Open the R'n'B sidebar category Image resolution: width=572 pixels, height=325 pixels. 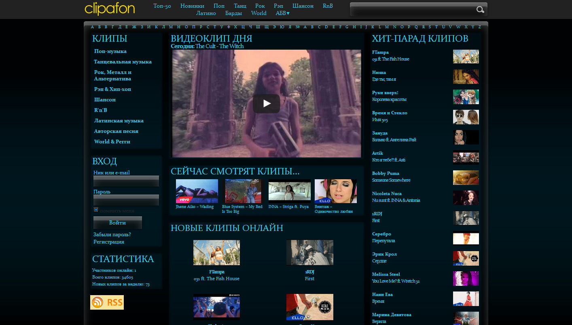[101, 110]
